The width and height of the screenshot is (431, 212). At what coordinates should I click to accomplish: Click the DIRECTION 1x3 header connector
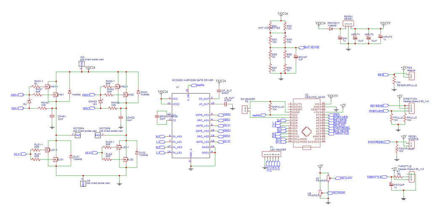pos(411,107)
